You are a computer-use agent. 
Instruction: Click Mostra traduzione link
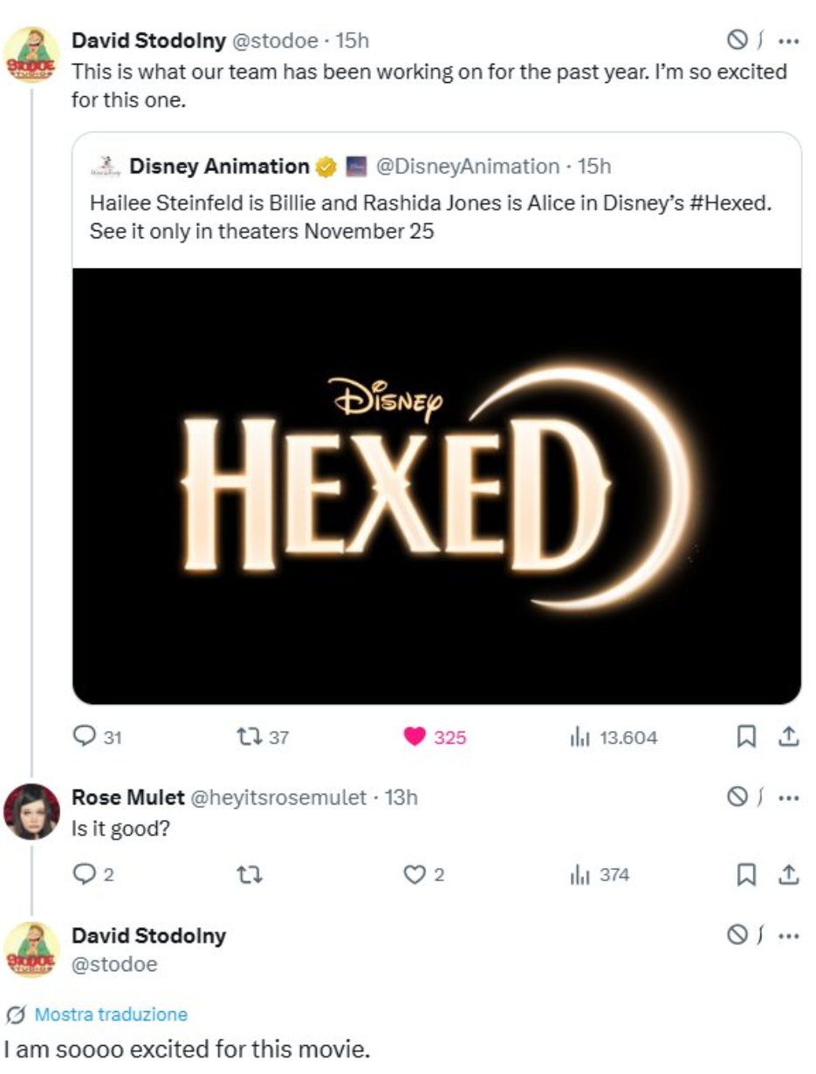coord(110,1015)
